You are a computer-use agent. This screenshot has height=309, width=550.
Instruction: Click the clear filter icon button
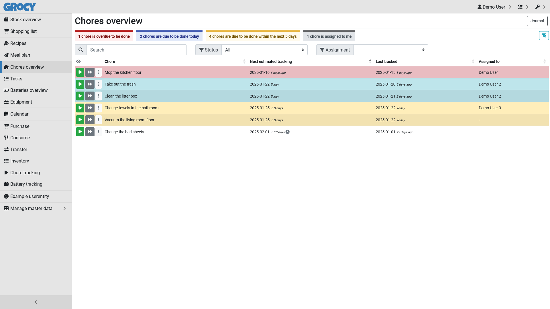pyautogui.click(x=544, y=36)
